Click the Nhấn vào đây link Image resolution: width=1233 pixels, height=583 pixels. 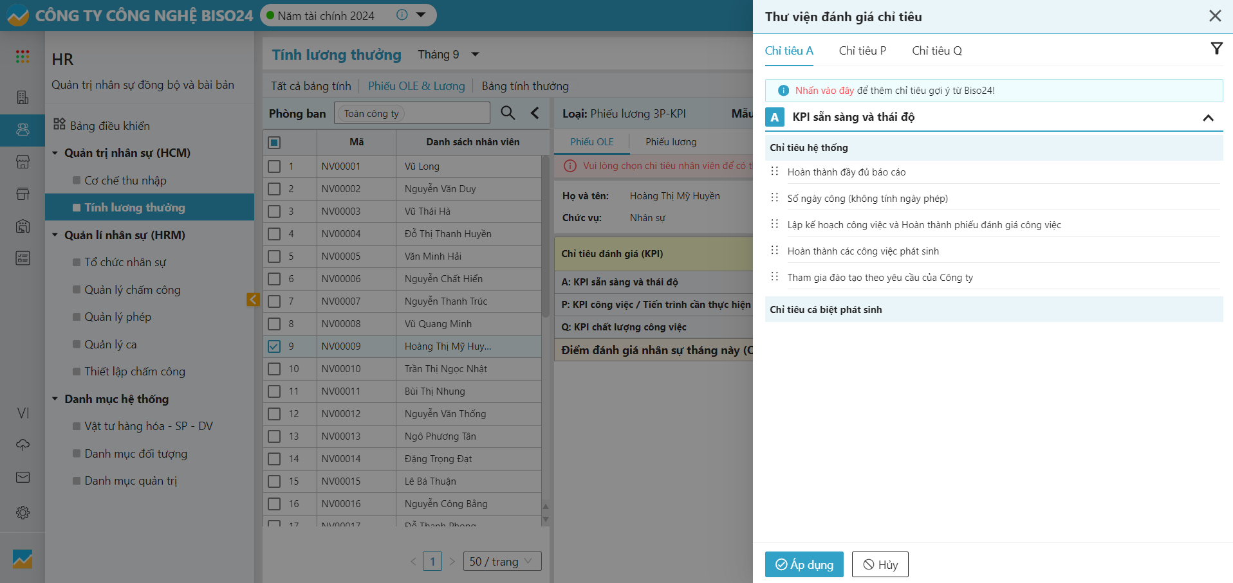(824, 91)
